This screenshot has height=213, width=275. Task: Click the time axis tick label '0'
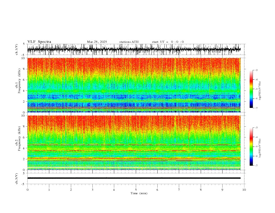(x=27, y=190)
